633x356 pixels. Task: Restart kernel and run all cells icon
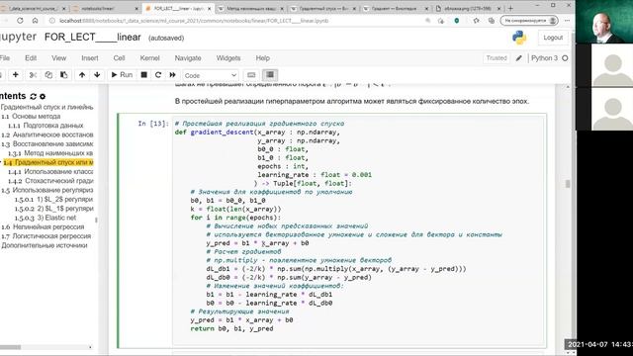172,75
